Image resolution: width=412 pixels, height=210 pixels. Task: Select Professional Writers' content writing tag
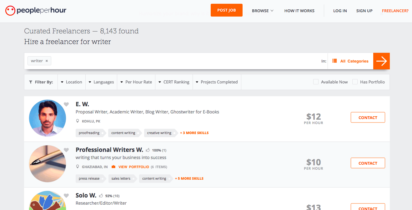pyautogui.click(x=155, y=178)
